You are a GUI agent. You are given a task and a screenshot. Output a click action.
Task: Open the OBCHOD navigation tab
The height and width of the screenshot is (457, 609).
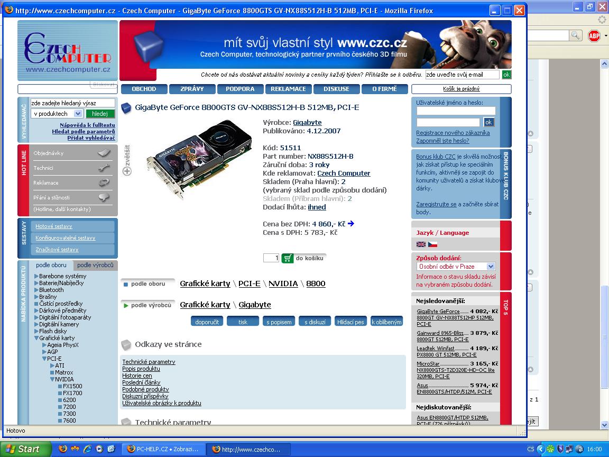(144, 89)
